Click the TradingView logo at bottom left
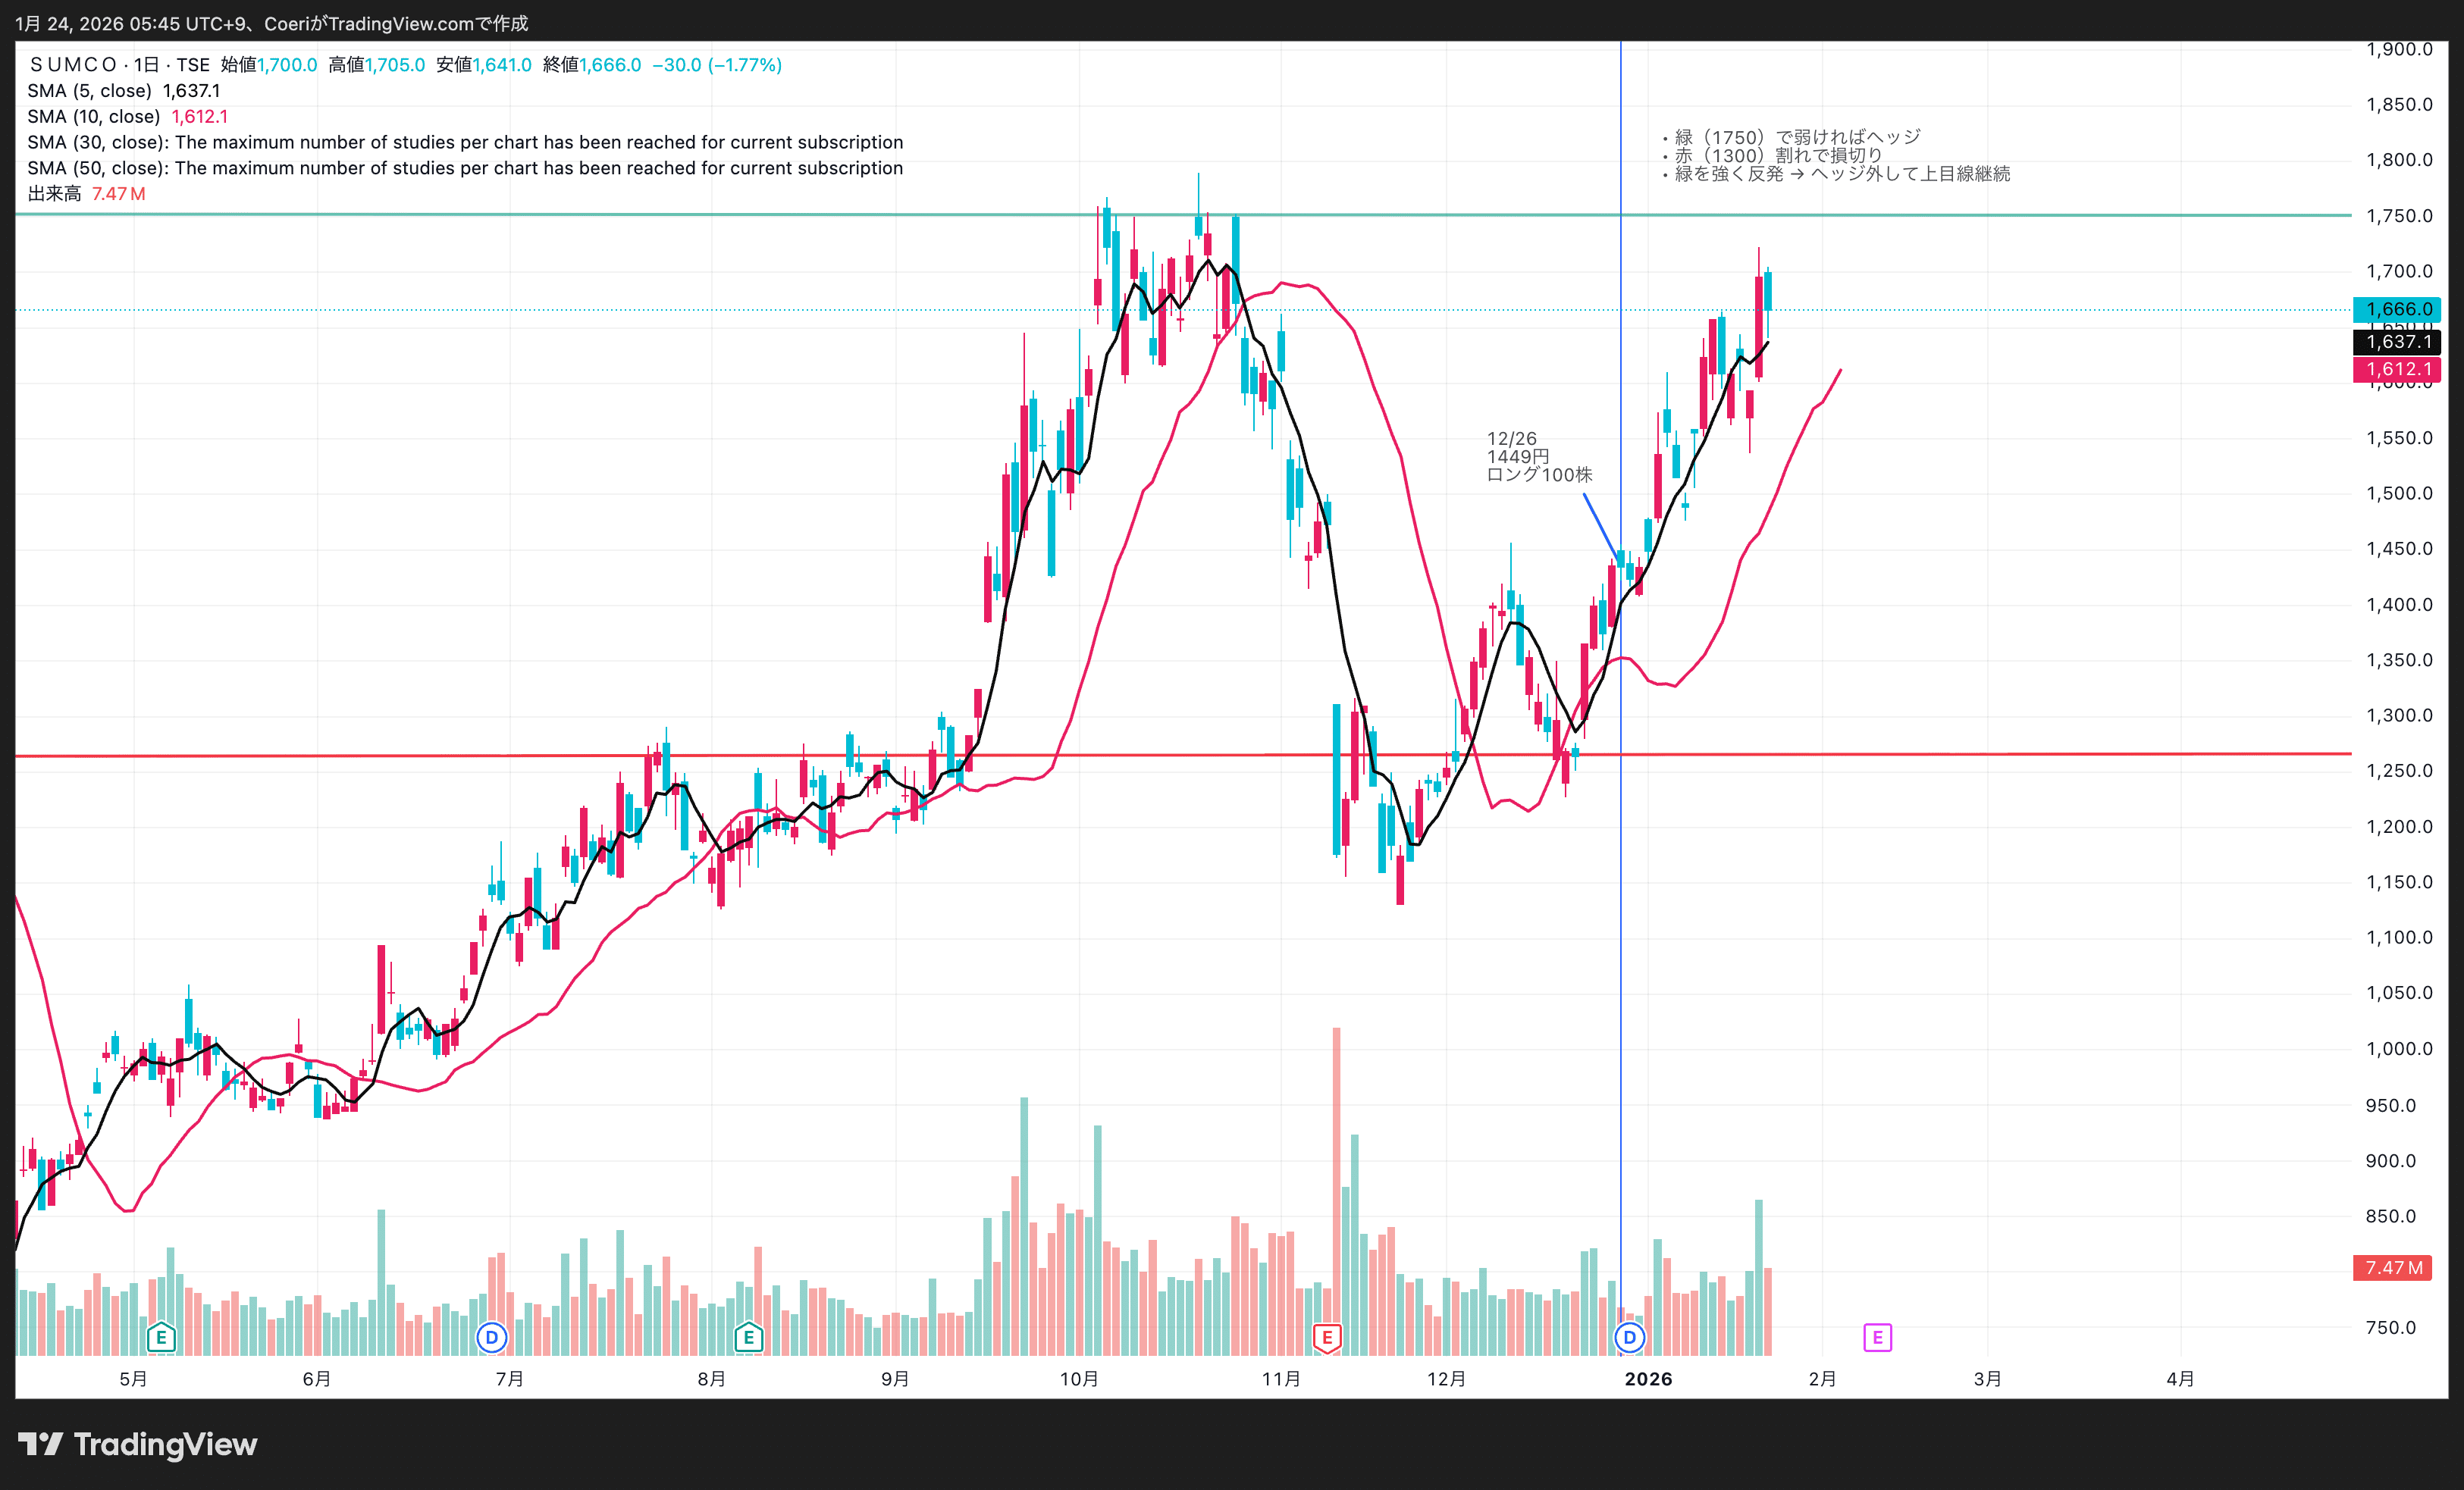Screen dimensions: 2464x1490 pos(138,1444)
